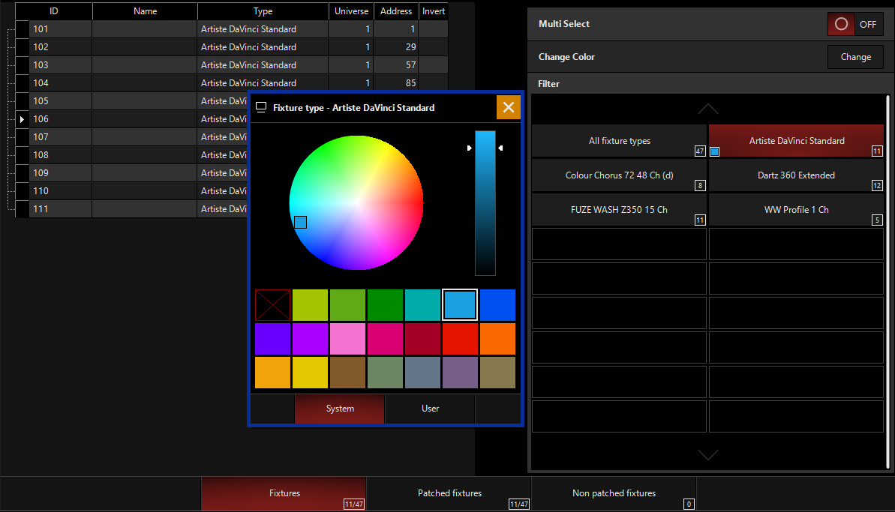The width and height of the screenshot is (895, 512).
Task: Click the right arrow marker beside the intensity slider
Action: point(470,148)
